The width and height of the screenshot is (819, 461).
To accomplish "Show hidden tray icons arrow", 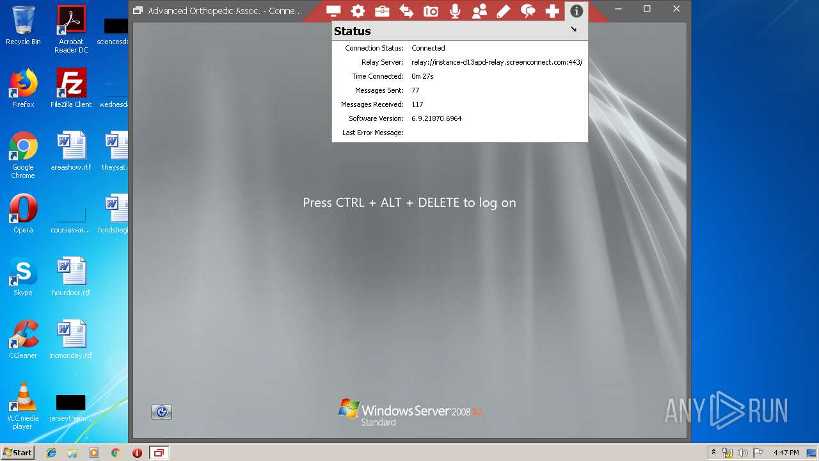I will coord(713,453).
